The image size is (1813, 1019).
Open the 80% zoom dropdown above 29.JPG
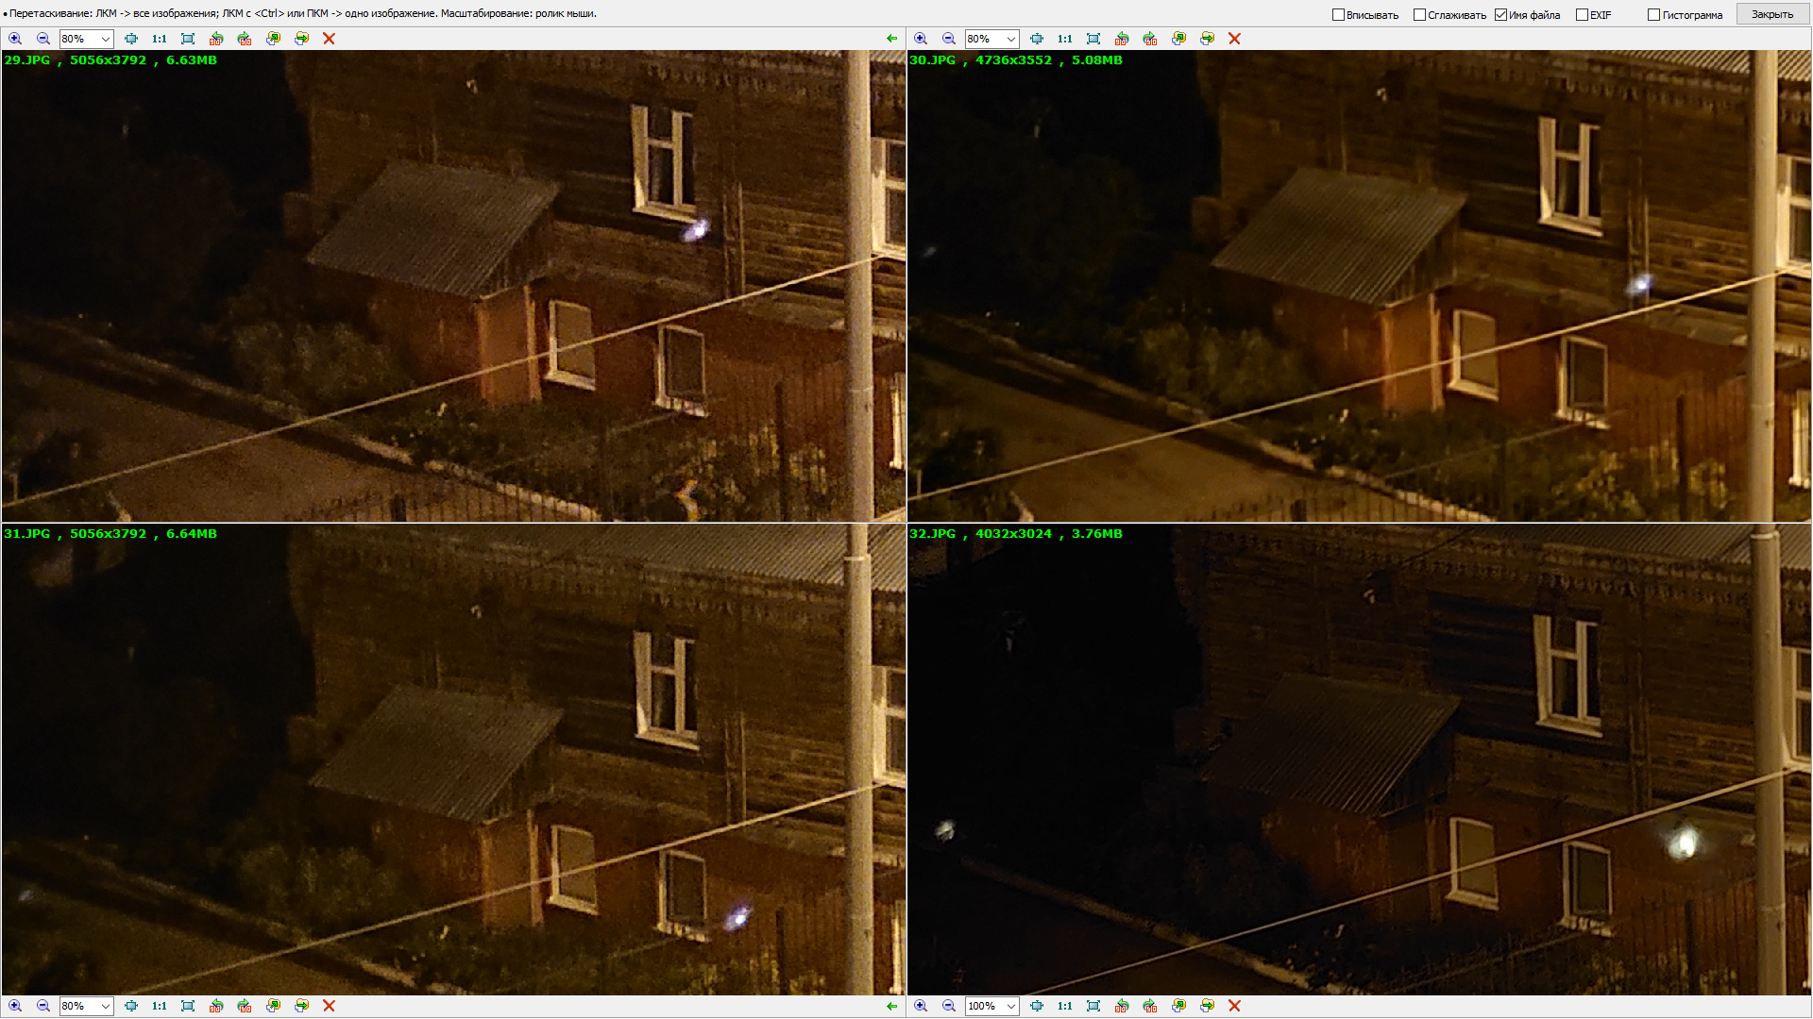coord(106,39)
